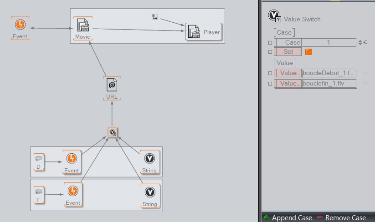The image size is (375, 222).
Task: Select the lower String value node
Action: (x=149, y=192)
